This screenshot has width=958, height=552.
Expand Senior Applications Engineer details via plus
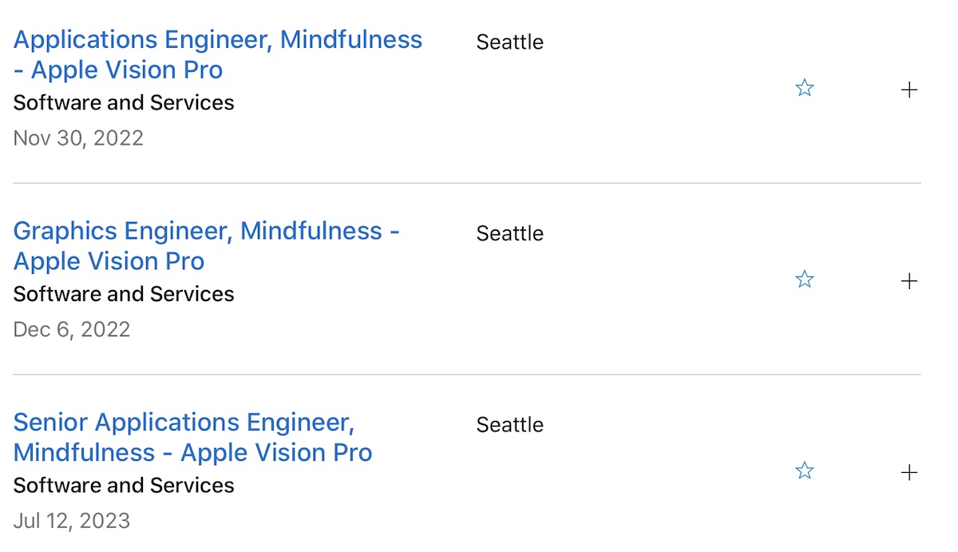(909, 473)
